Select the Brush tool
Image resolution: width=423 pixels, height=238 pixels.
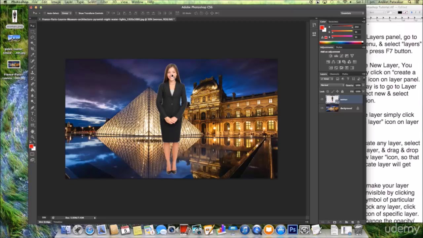click(32, 67)
